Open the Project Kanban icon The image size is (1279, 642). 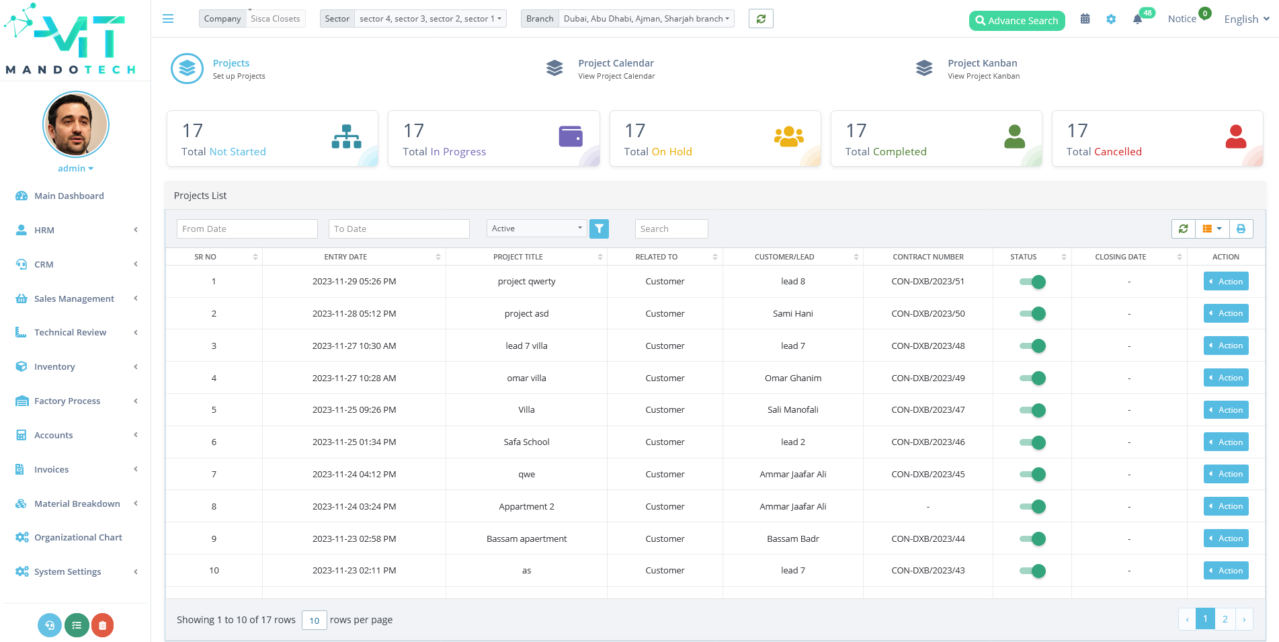tap(924, 68)
